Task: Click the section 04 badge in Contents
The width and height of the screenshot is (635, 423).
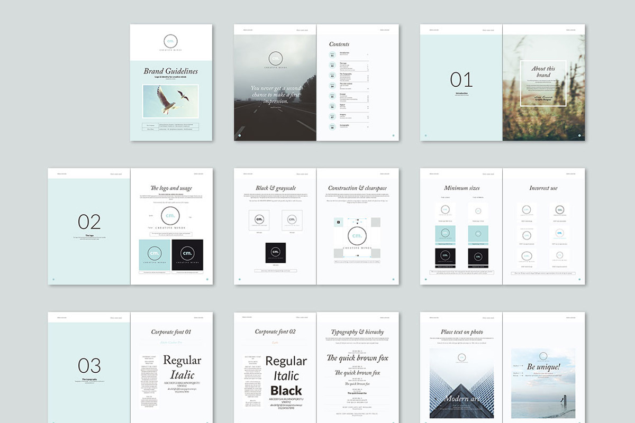Action: pos(333,86)
